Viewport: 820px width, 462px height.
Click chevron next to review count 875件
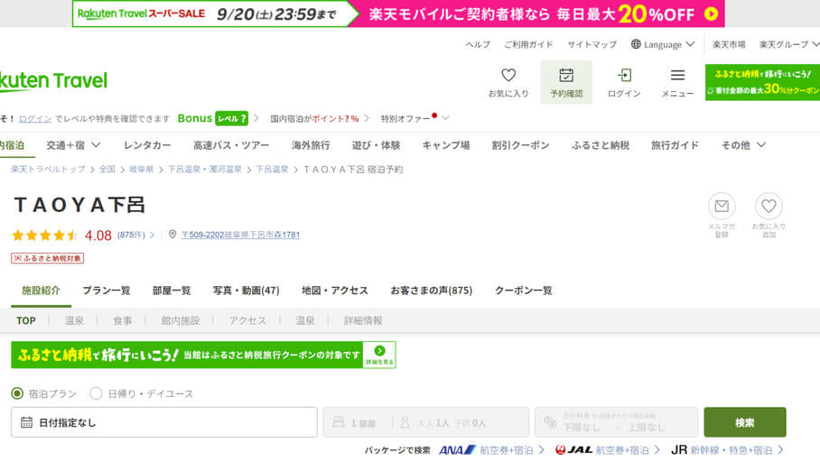153,236
